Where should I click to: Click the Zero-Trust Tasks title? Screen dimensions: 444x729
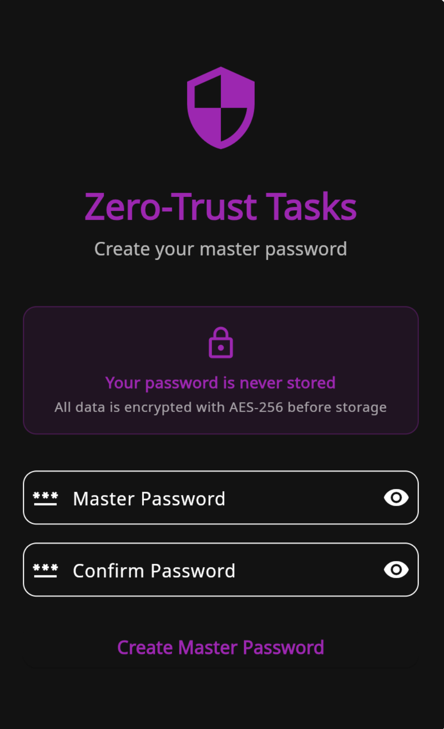pyautogui.click(x=221, y=207)
